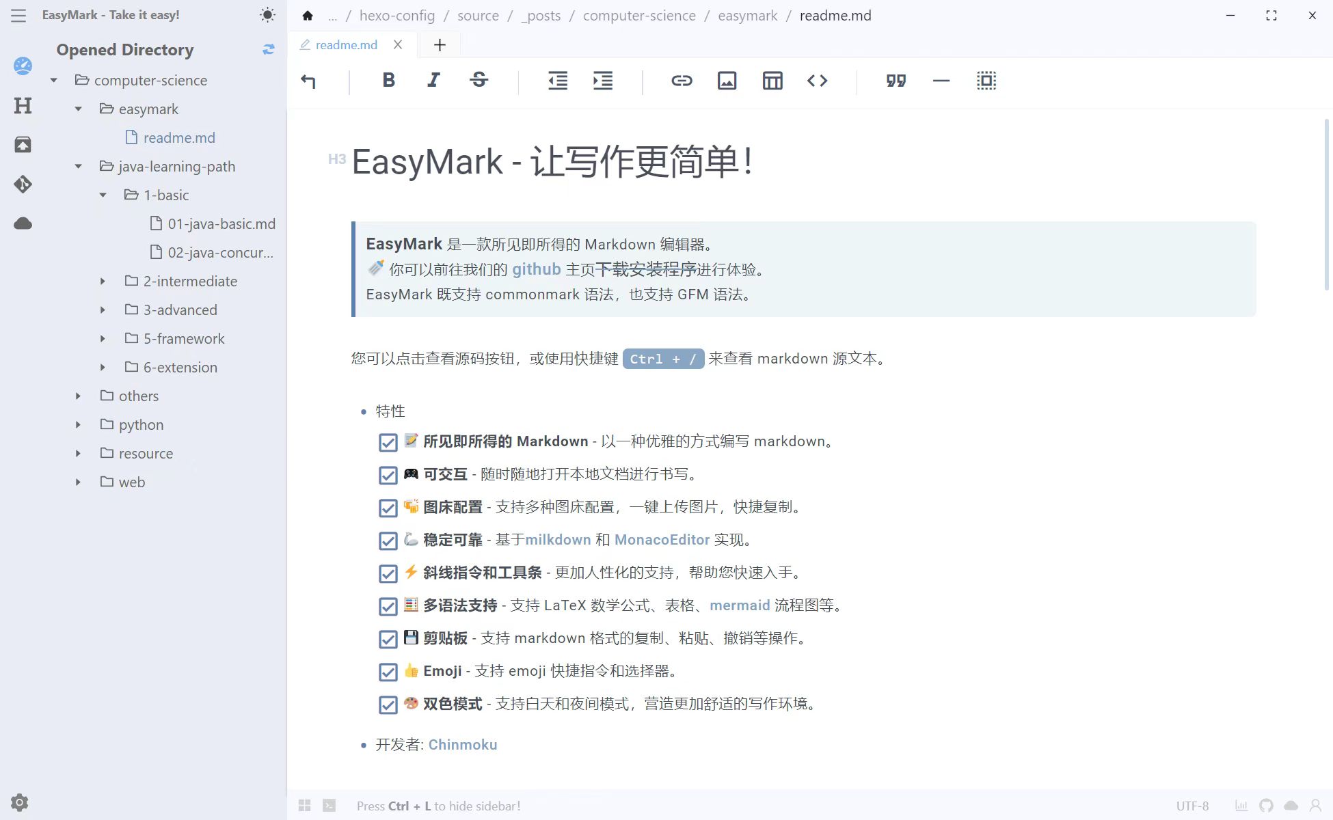
Task: Uncheck the 双色模式 task checkbox
Action: (388, 705)
